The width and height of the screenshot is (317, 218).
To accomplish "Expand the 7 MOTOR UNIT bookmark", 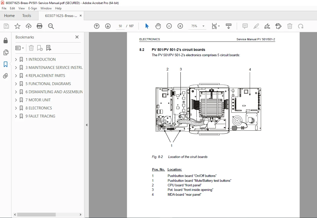I will pyautogui.click(x=16, y=100).
